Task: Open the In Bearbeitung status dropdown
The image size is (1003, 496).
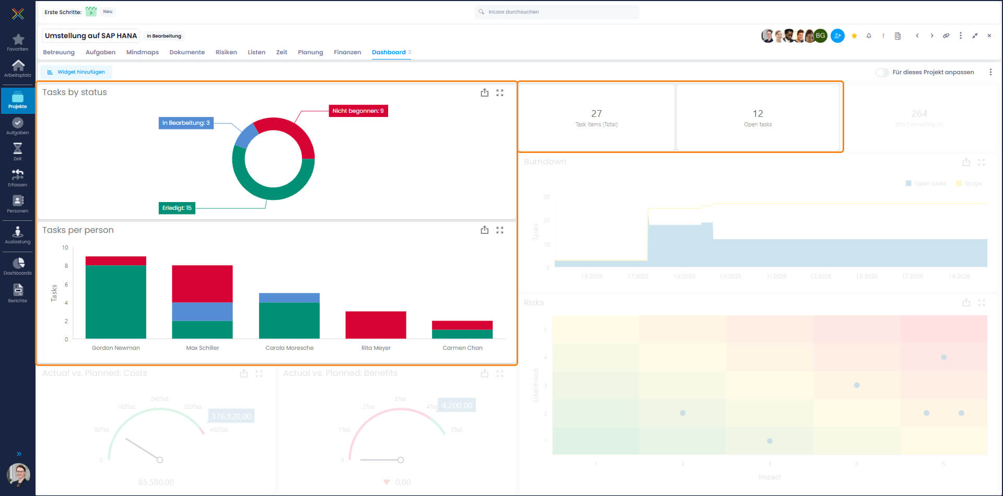Action: (x=164, y=36)
